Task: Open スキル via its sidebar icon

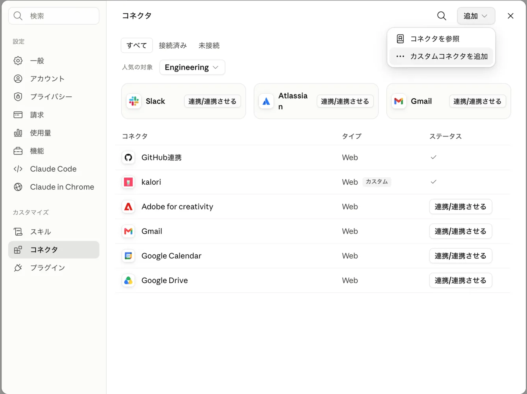Action: point(18,232)
